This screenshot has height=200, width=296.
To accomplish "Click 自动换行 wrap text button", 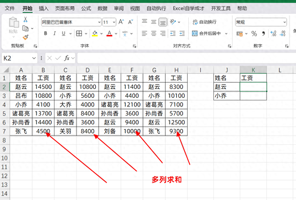I will (x=204, y=22).
